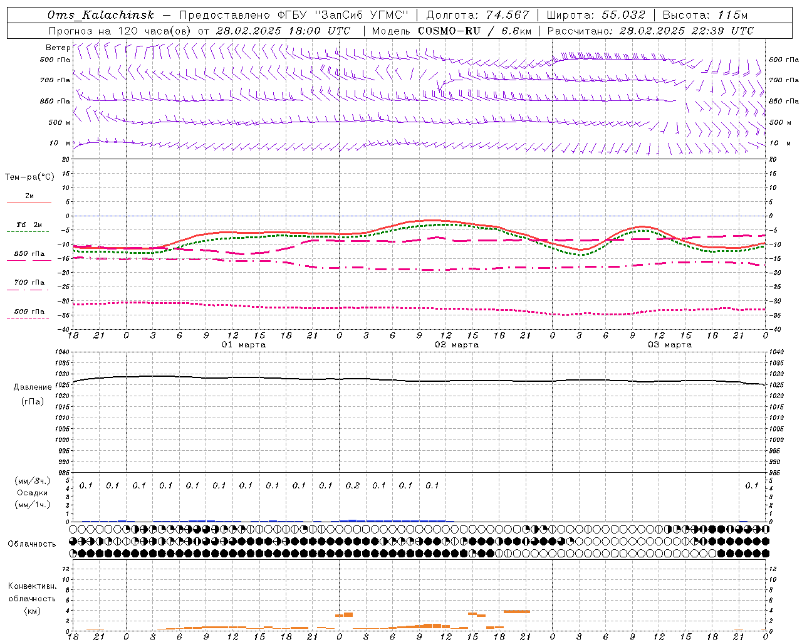Viewport: 802px width, 642px height.
Task: Select the text "Долгота: 74.567"
Action: coord(477,15)
